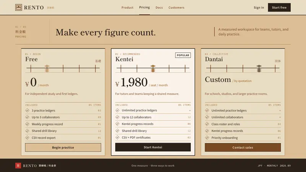Click 'Up to 3 collaborators' feature text
Viewport: 306px width, 172px height.
point(46,117)
